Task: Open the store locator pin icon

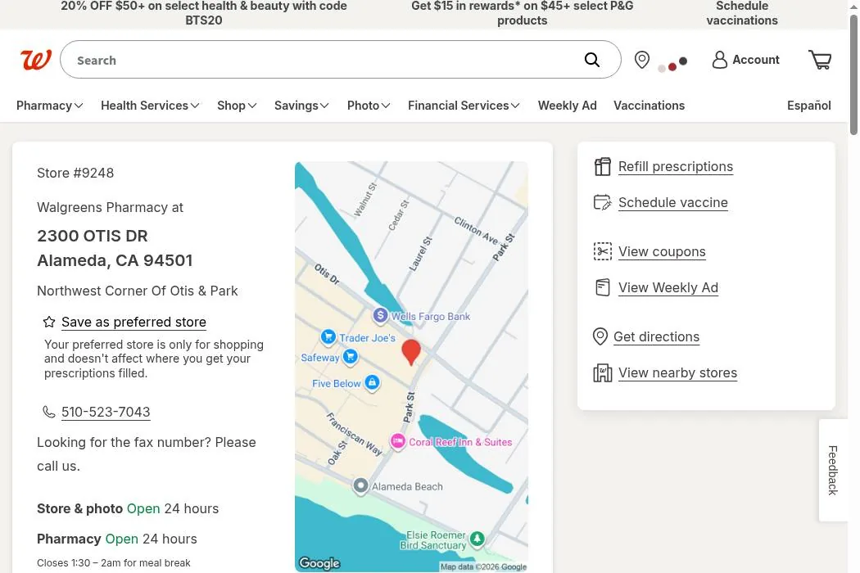Action: (x=641, y=59)
